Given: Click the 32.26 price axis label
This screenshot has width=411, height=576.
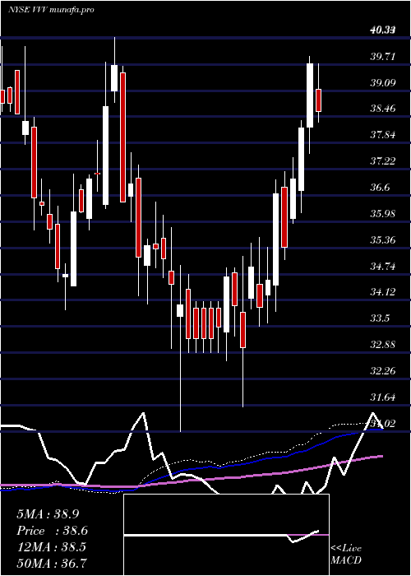Looking at the screenshot, I should (382, 371).
